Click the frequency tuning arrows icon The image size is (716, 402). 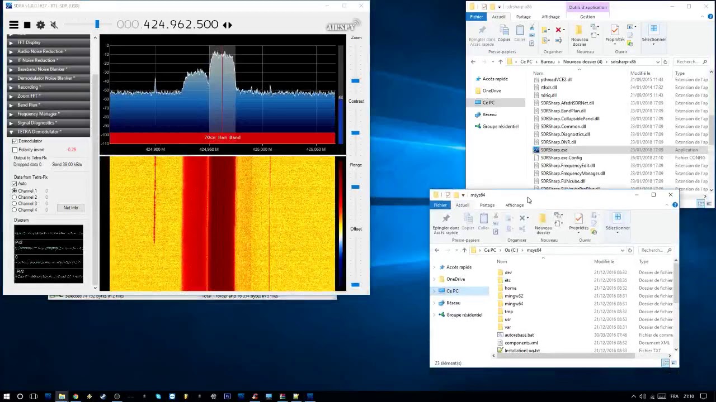point(227,25)
